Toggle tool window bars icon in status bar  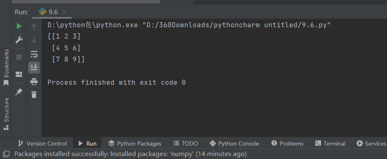coord(6,154)
